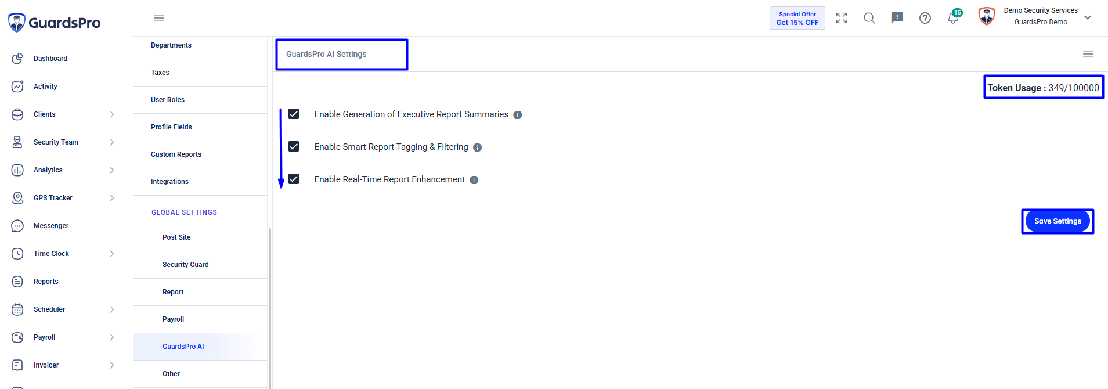Click the Demo Security Services avatar
Screen dimensions: 1108x389
987,16
